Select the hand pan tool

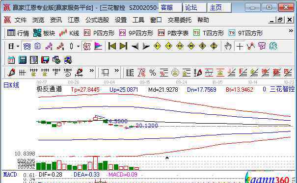click(x=228, y=46)
